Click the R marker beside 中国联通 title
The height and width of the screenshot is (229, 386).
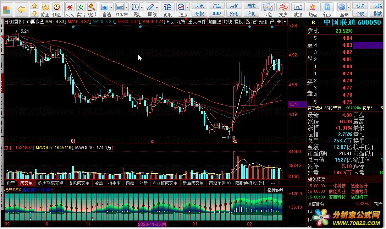[x=313, y=22]
